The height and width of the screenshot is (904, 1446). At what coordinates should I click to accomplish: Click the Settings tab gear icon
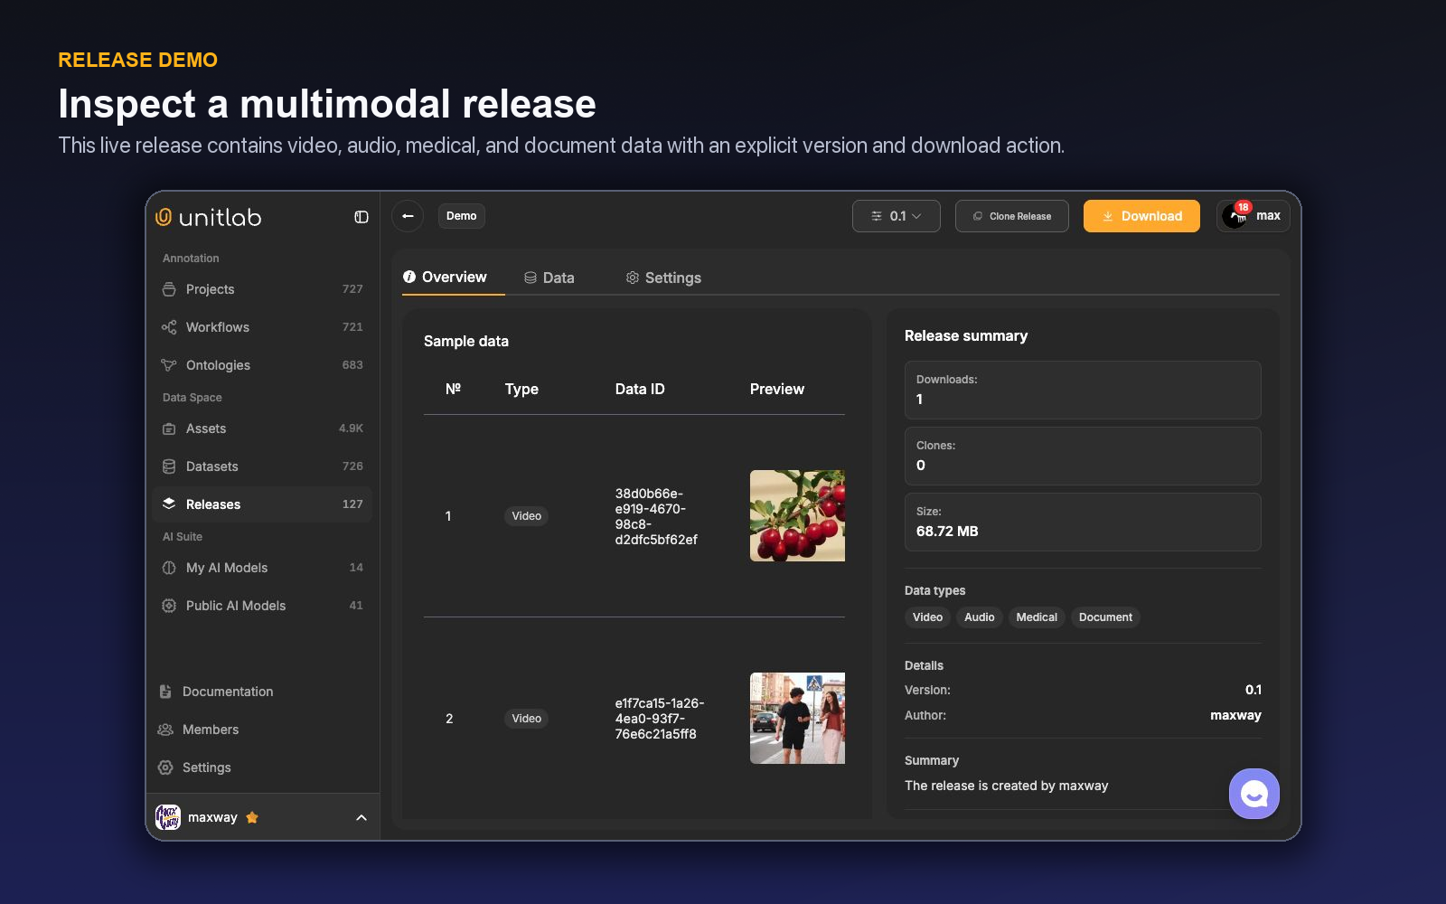click(x=633, y=278)
